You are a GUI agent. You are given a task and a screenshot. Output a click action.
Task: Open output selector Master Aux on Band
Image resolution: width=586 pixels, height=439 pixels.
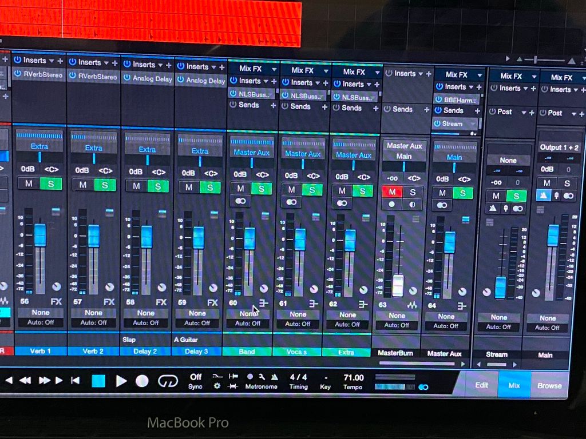coord(252,152)
